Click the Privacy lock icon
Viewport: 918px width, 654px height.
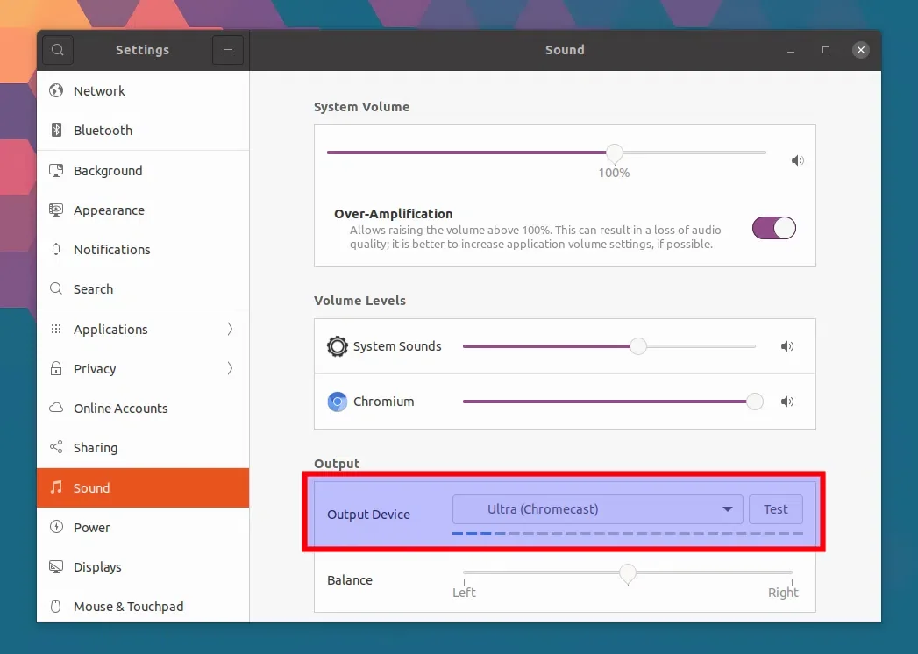[56, 368]
